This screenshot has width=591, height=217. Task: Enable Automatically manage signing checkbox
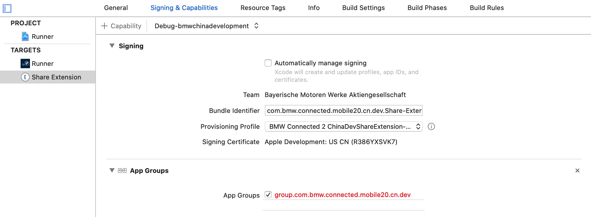click(268, 63)
